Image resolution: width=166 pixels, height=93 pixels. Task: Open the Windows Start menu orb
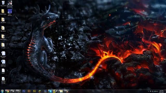pos(2,91)
